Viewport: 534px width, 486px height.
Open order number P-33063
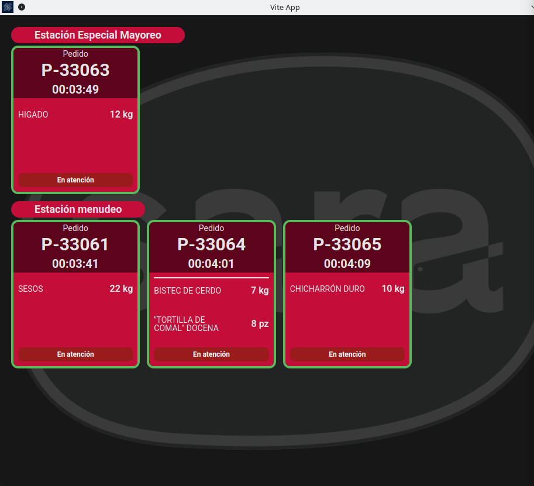pos(75,70)
